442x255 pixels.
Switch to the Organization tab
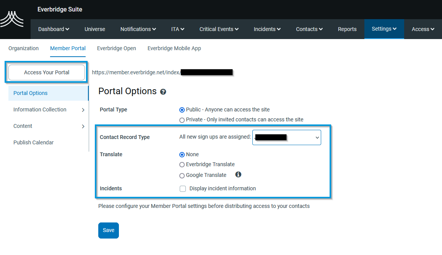(23, 48)
